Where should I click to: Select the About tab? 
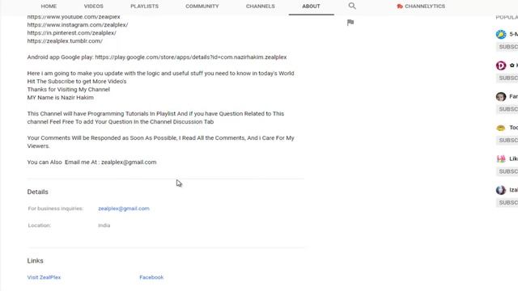(x=311, y=6)
